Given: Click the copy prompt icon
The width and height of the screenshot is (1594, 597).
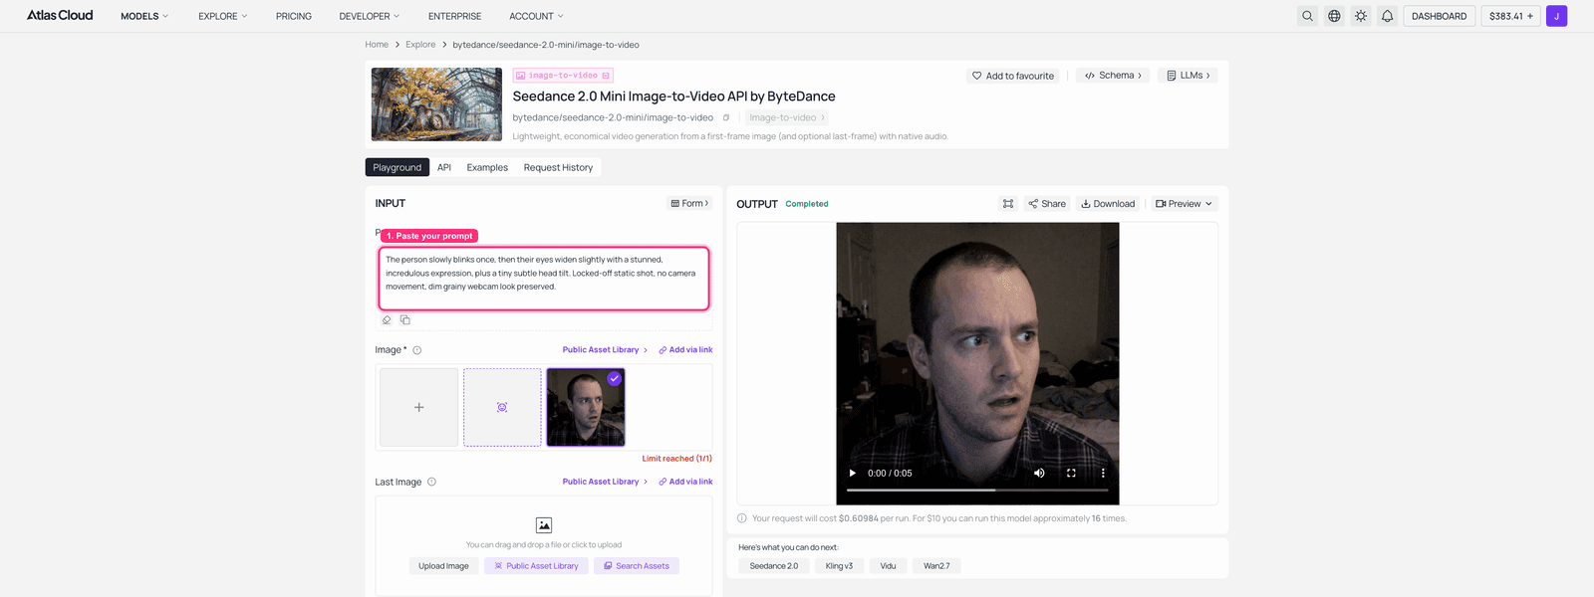Looking at the screenshot, I should pyautogui.click(x=405, y=319).
